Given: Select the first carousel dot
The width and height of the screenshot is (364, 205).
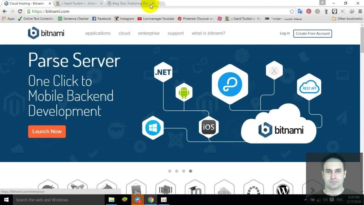Looking at the screenshot, I should [170, 171].
